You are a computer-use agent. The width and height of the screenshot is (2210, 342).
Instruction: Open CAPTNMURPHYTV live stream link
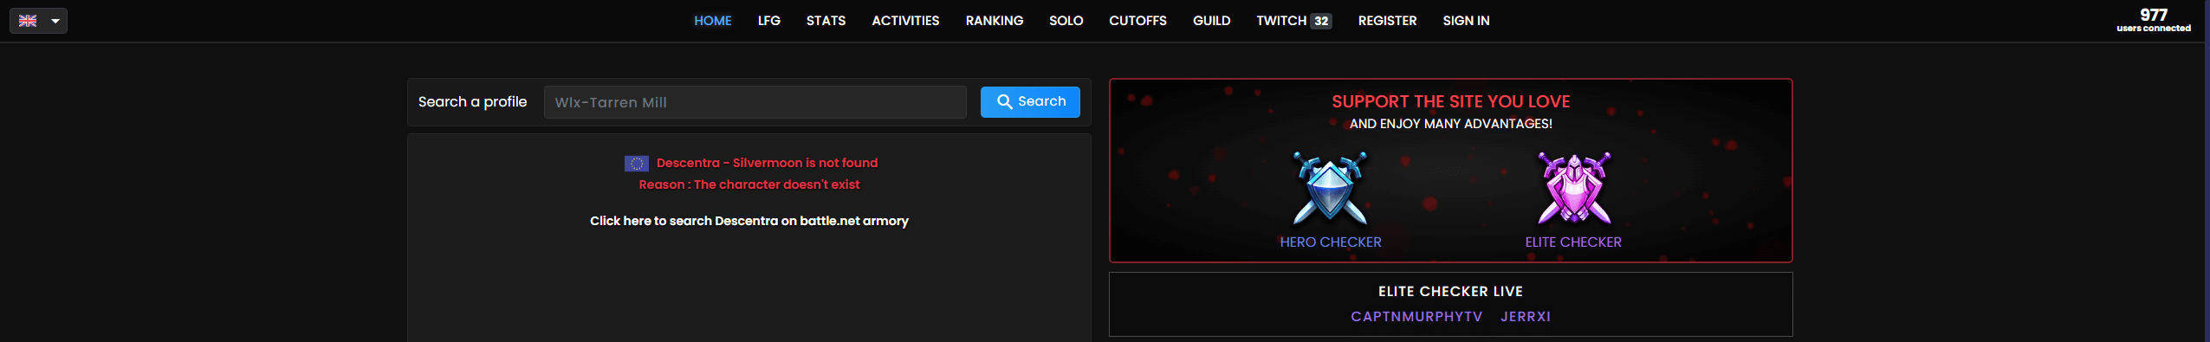1416,317
